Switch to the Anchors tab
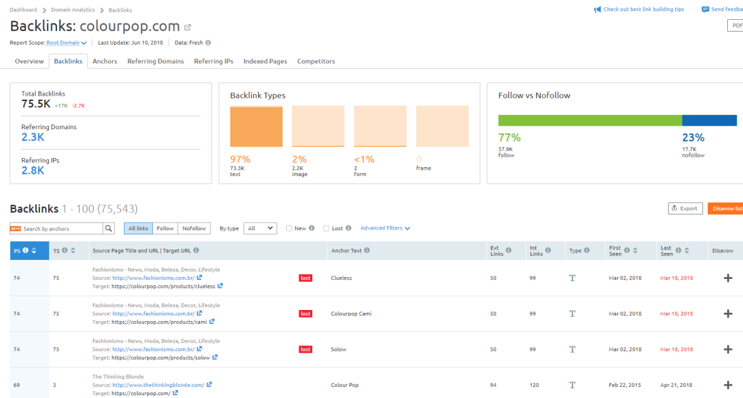Viewport: 743px width, 398px height. [x=105, y=61]
